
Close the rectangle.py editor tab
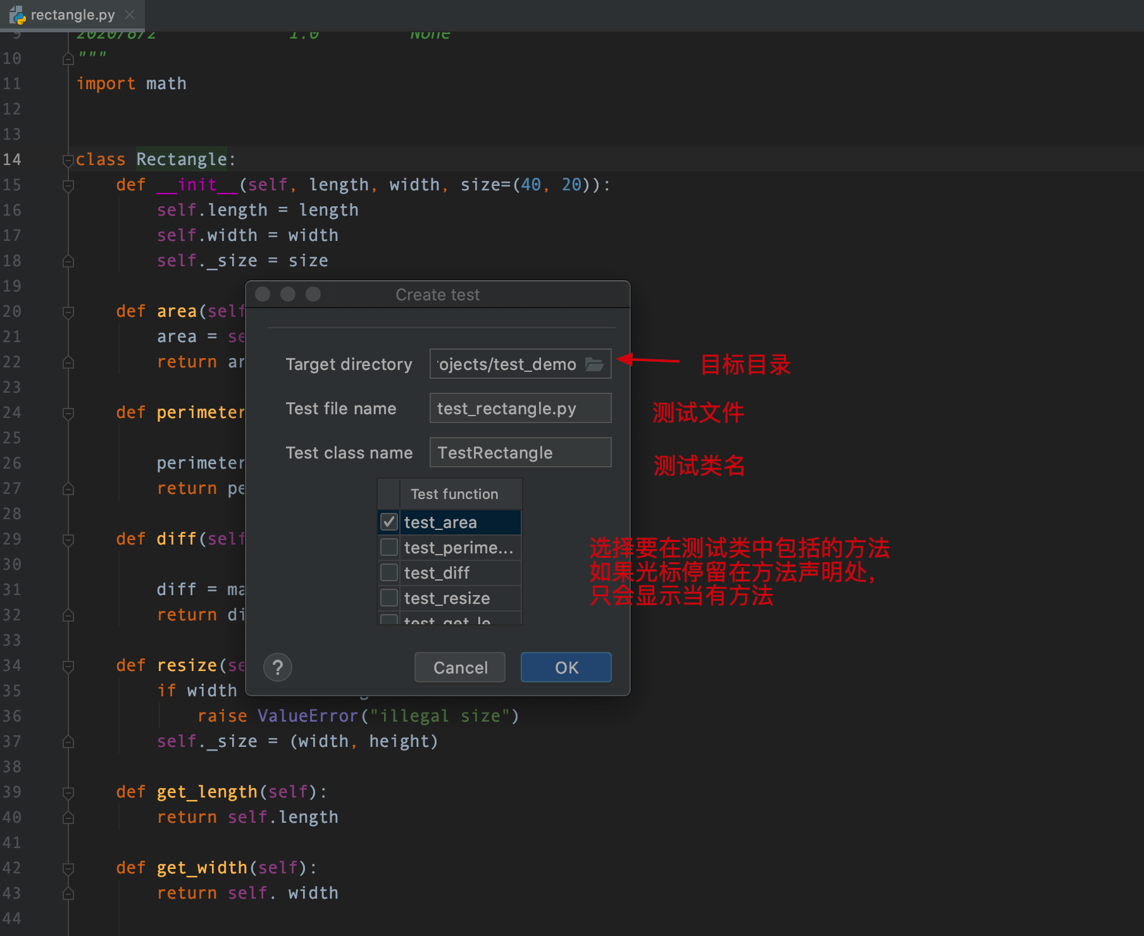coord(130,15)
